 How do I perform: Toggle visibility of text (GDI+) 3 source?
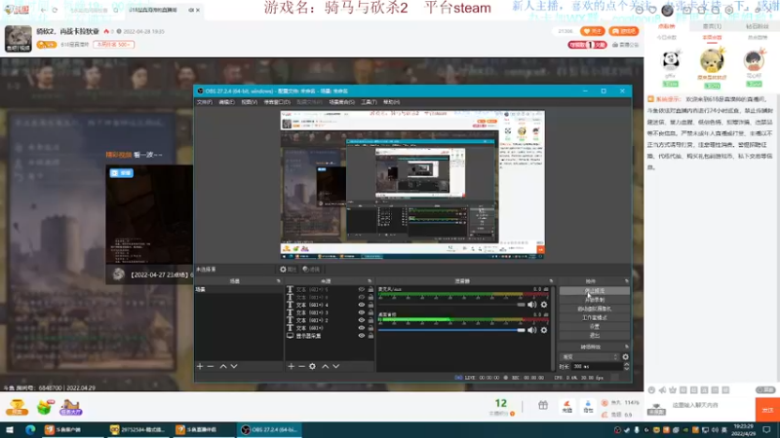[x=362, y=312]
